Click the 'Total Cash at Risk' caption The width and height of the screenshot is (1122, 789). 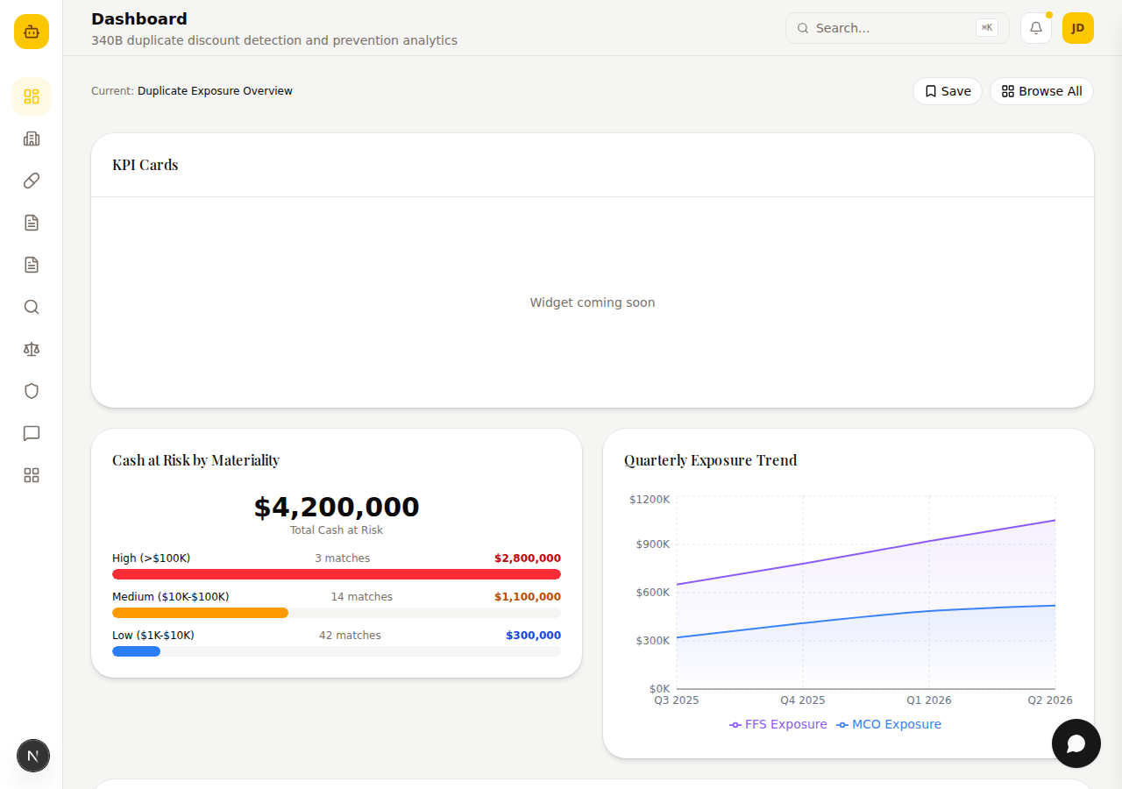[337, 530]
